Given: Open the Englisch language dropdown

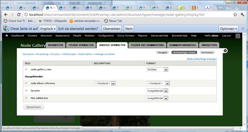Looking at the screenshot, I should tap(48, 29).
